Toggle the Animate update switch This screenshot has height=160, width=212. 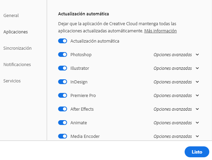tap(63, 123)
